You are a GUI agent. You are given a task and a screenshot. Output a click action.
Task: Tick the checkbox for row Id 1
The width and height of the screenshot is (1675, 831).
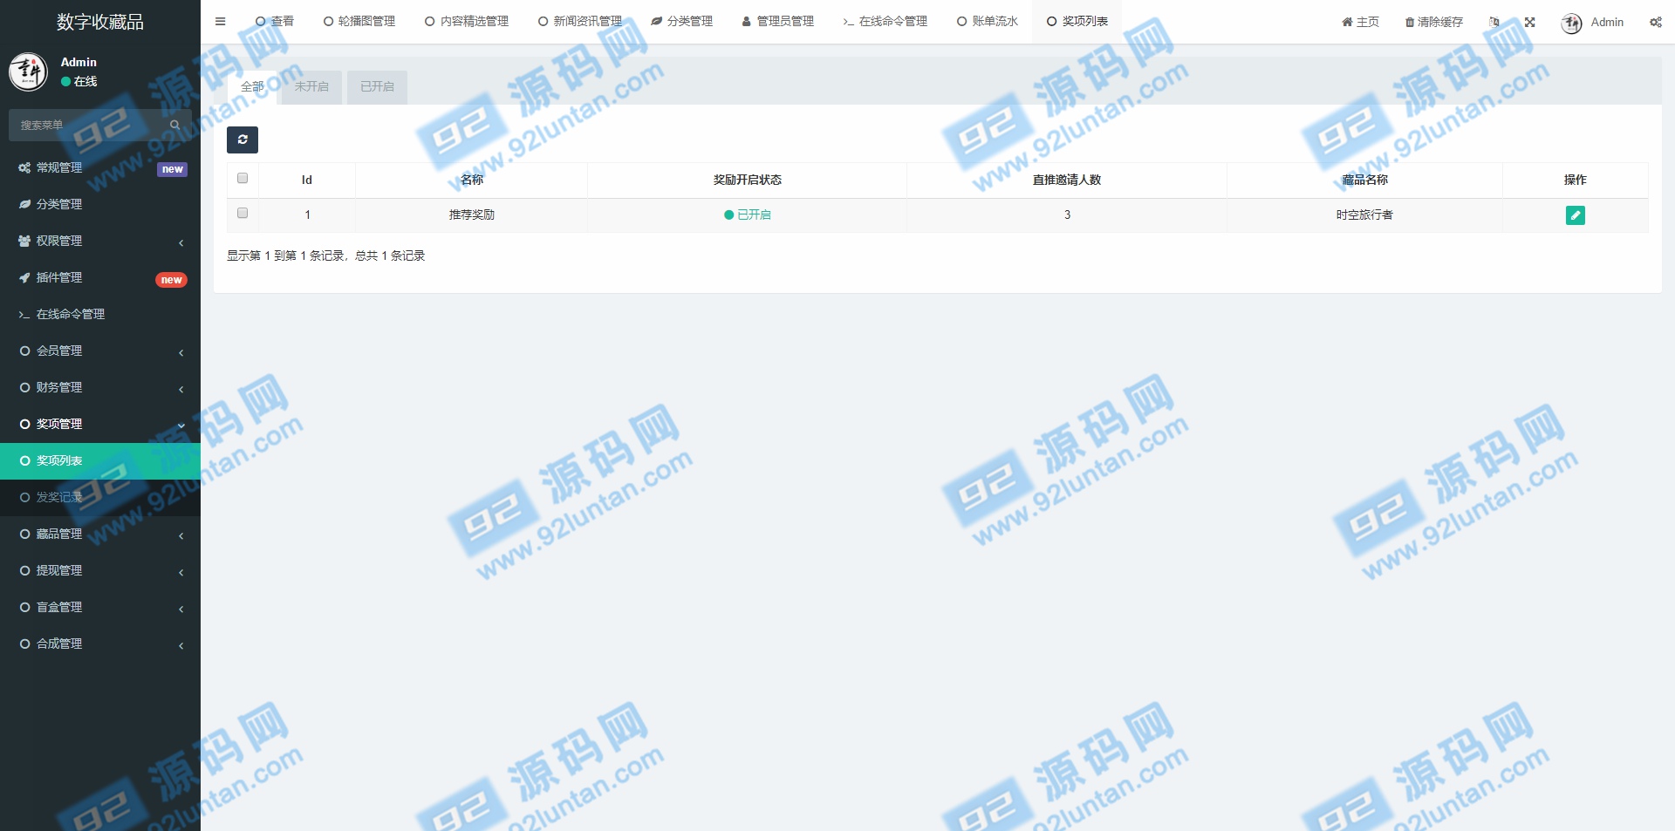(x=243, y=214)
